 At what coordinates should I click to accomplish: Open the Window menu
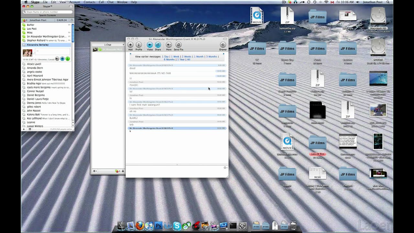122,2
